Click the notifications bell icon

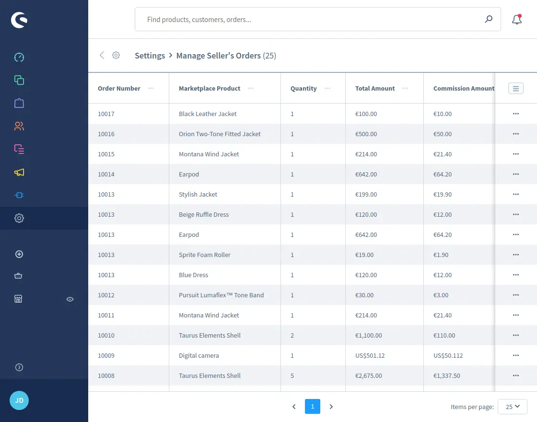coord(516,20)
